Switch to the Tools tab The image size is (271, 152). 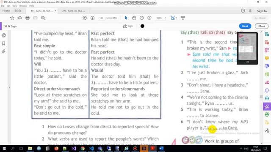pyautogui.click(x=18, y=11)
